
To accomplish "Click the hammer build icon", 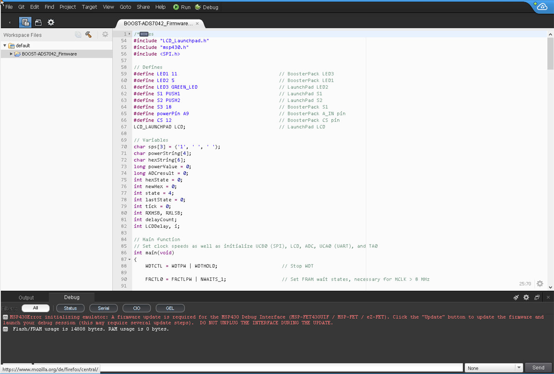I will tap(89, 35).
